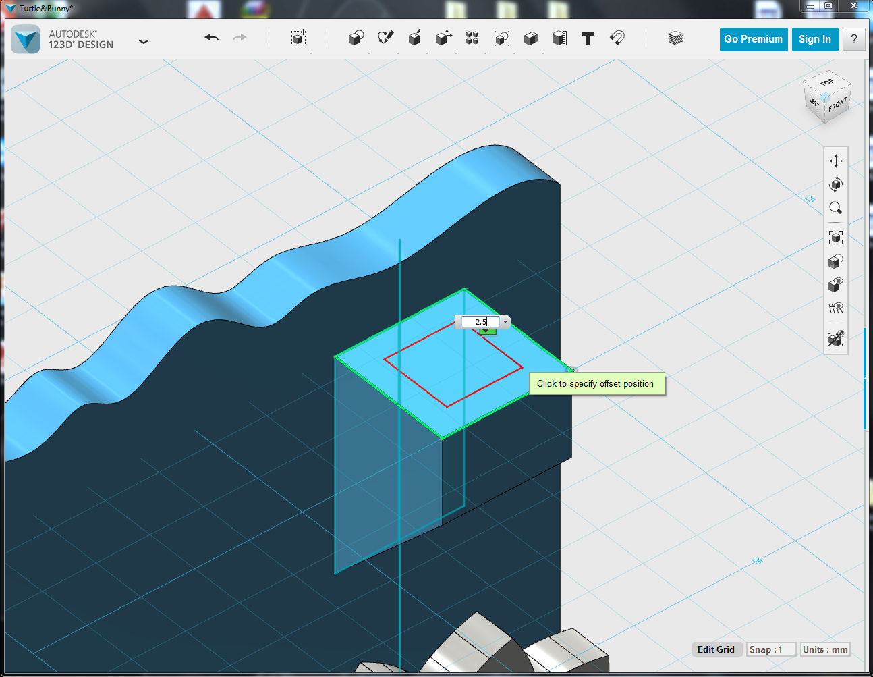Open the Modify tool
Screen dimensions: 873x677
coord(443,38)
